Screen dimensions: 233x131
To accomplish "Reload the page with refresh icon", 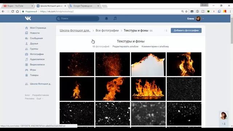I will click(x=13, y=11).
